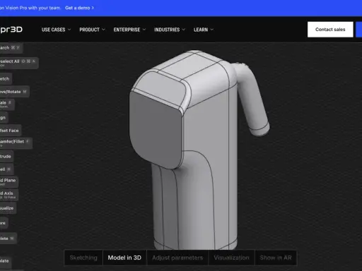This screenshot has height=271, width=362.
Task: Switch to the Sketching tab
Action: coord(83,258)
